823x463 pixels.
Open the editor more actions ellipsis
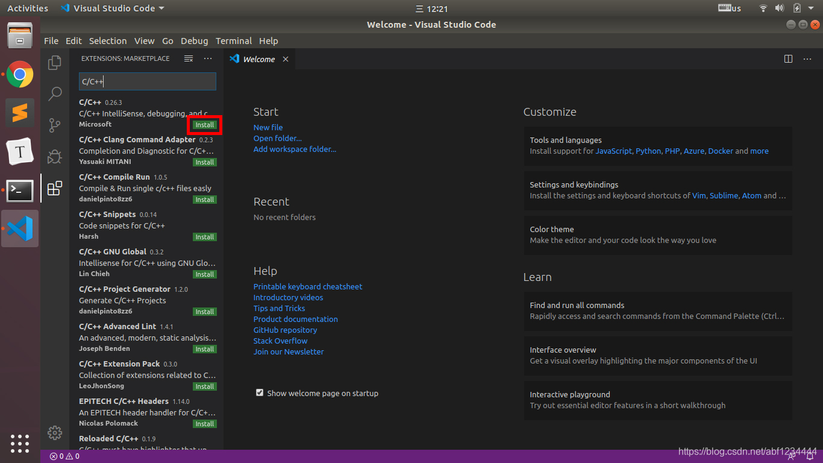pos(807,59)
